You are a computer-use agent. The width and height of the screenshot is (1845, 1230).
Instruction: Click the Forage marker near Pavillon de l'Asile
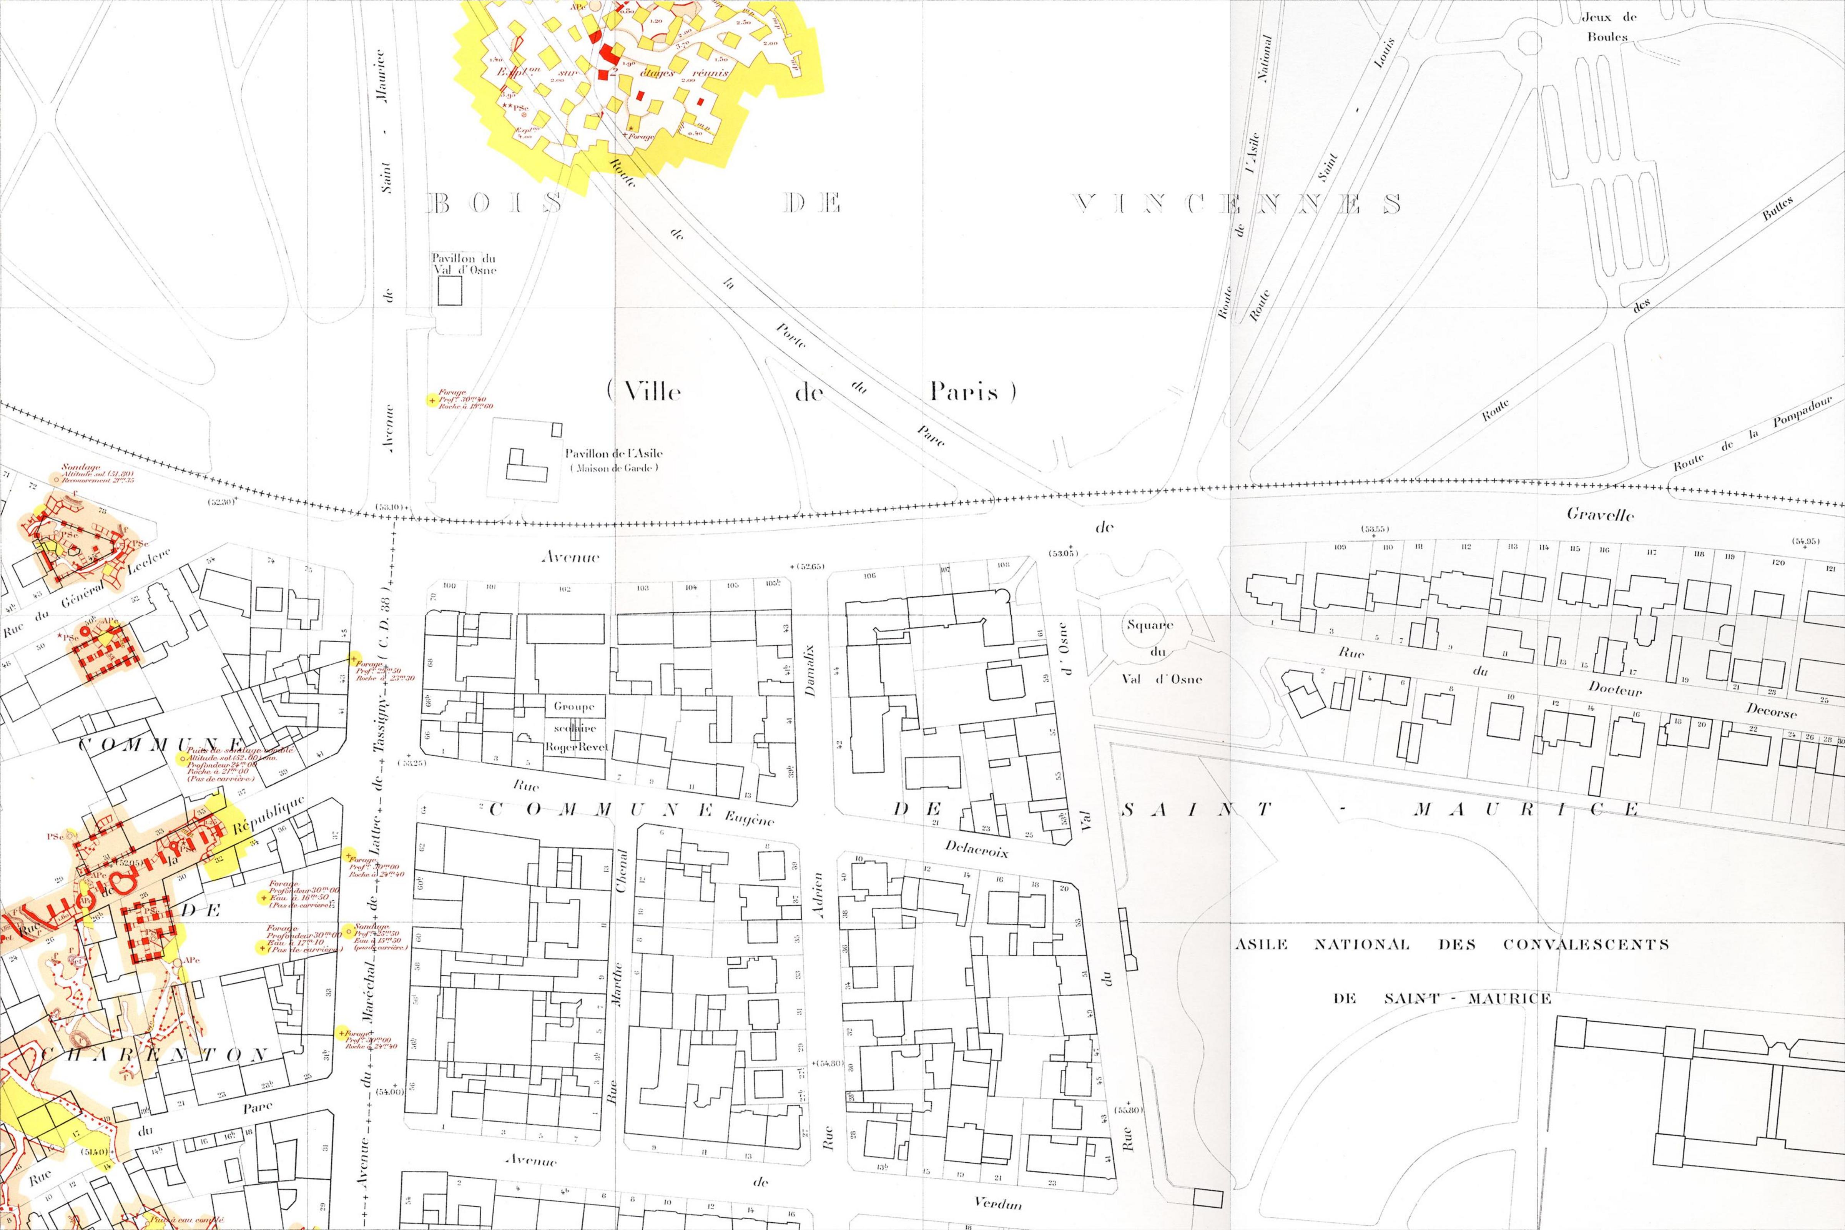pos(431,401)
